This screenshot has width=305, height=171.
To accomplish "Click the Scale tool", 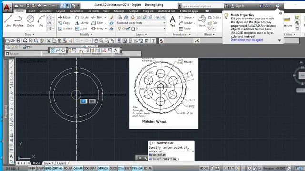I will [81, 28].
